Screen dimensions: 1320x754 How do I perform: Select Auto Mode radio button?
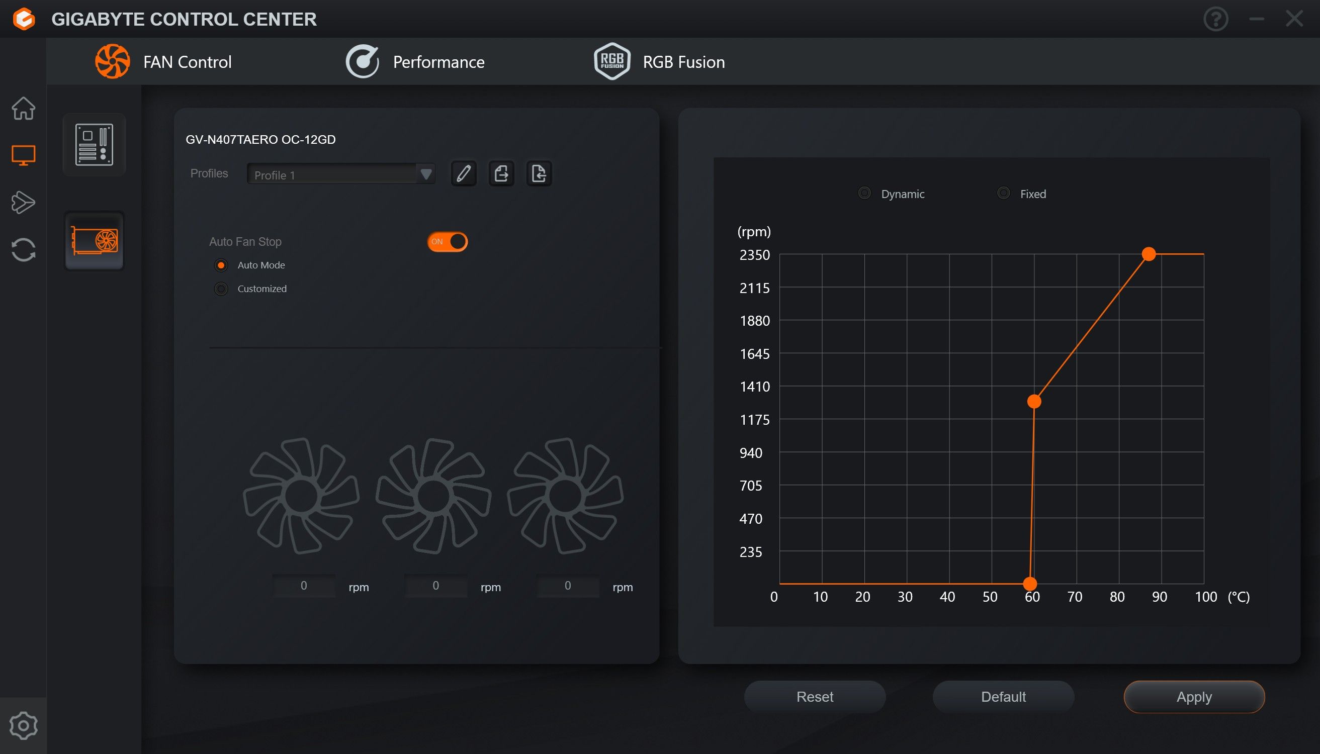221,265
